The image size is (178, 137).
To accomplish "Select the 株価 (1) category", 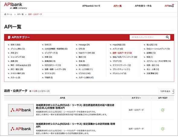I will tap(150, 57).
